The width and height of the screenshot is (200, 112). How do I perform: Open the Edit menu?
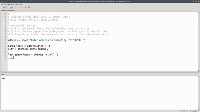coord(5,4)
